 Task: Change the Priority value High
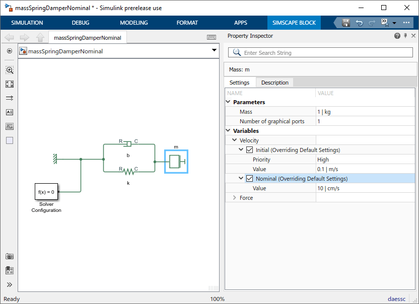coord(365,160)
